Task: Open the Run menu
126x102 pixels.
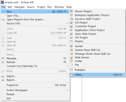Action: tap(50, 7)
